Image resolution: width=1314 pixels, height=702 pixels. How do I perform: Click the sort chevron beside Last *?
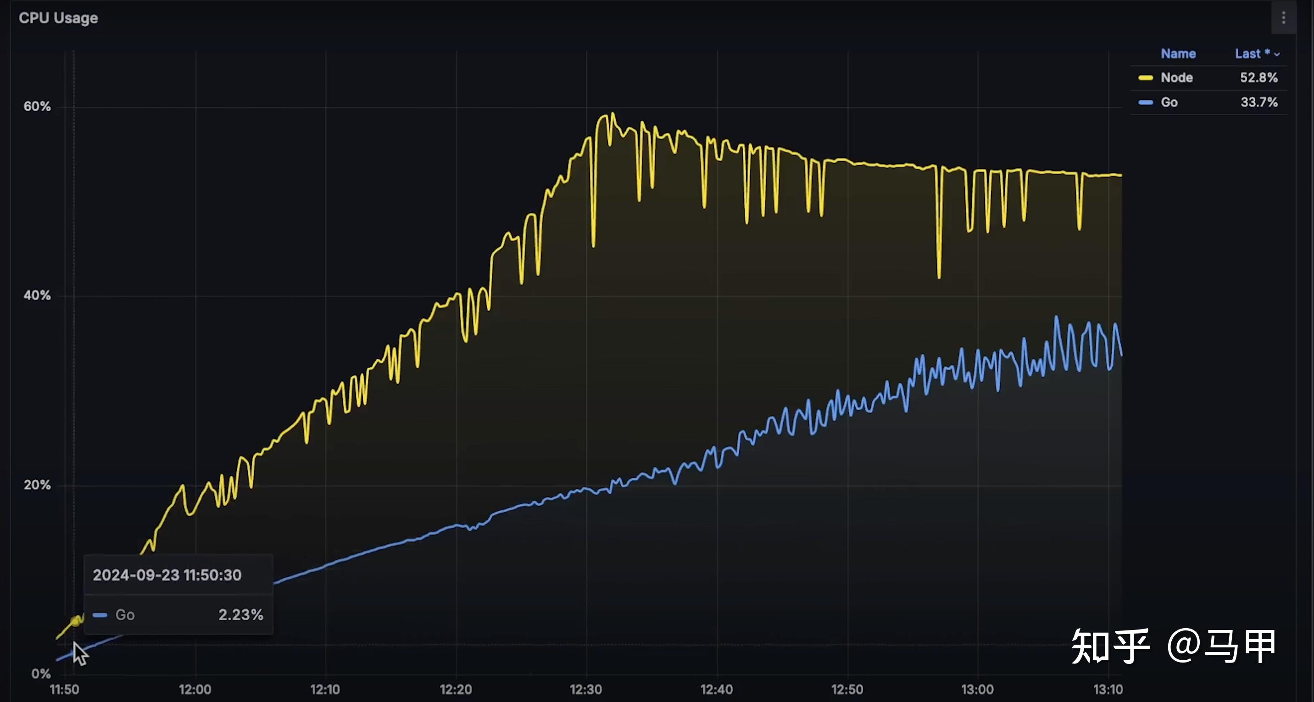(x=1277, y=54)
